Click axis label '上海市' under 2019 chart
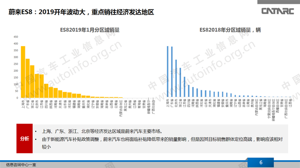 [23, 104]
